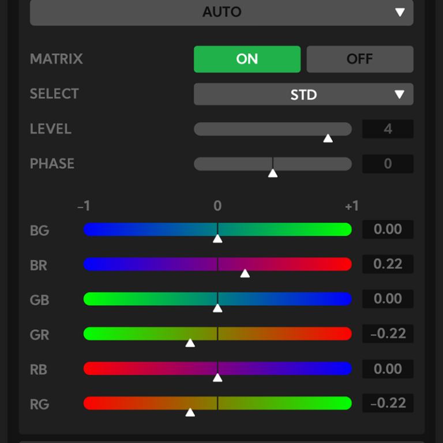Click the BR slider triangle marker
443x443 pixels.
(x=245, y=273)
